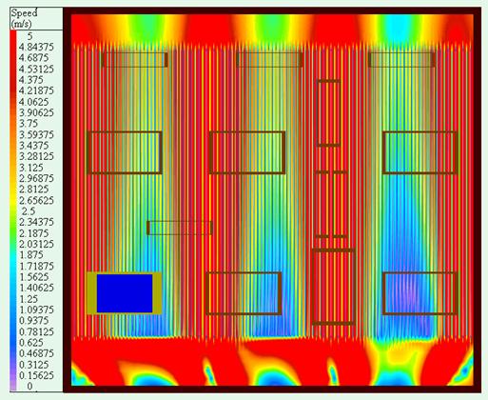488x400 pixels.
Task: Select the small thin outlined rectangle in the middle
Action: coord(180,228)
